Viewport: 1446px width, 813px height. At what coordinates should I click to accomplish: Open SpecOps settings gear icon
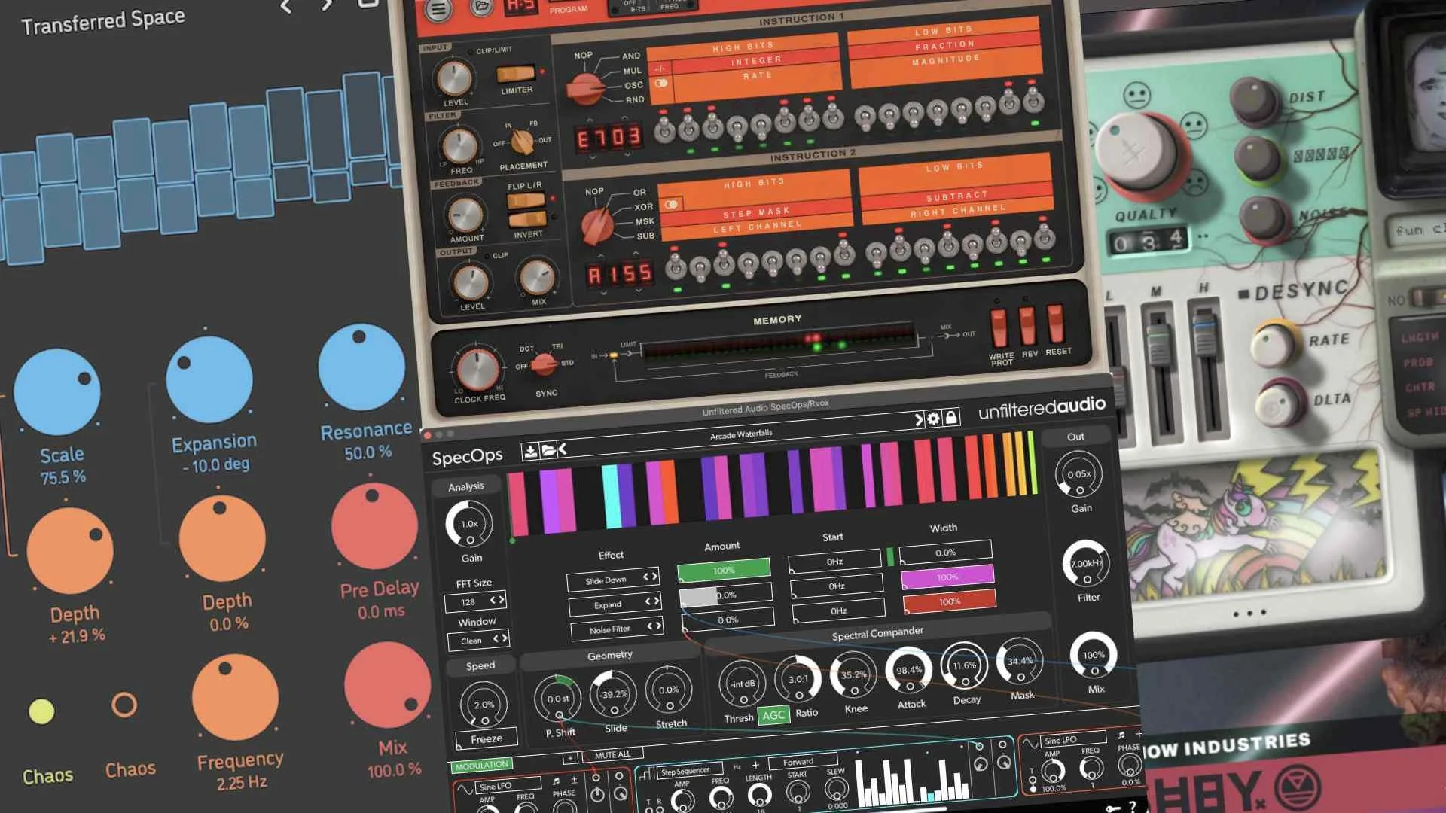coord(933,419)
